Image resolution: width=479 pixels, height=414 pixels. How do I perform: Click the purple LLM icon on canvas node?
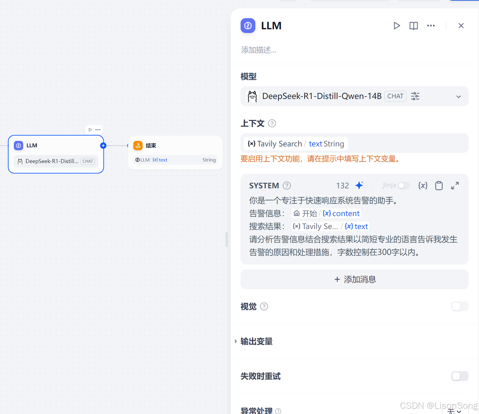click(x=18, y=146)
